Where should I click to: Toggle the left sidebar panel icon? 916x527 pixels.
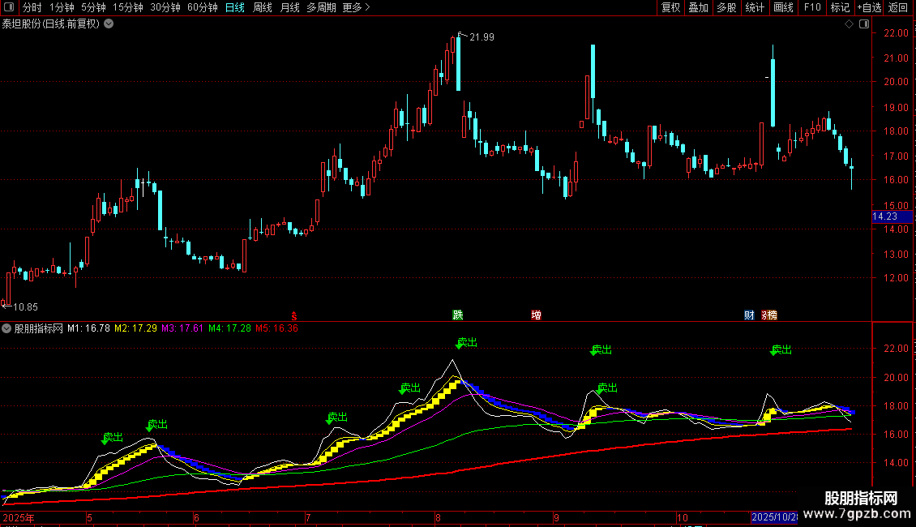[x=9, y=7]
